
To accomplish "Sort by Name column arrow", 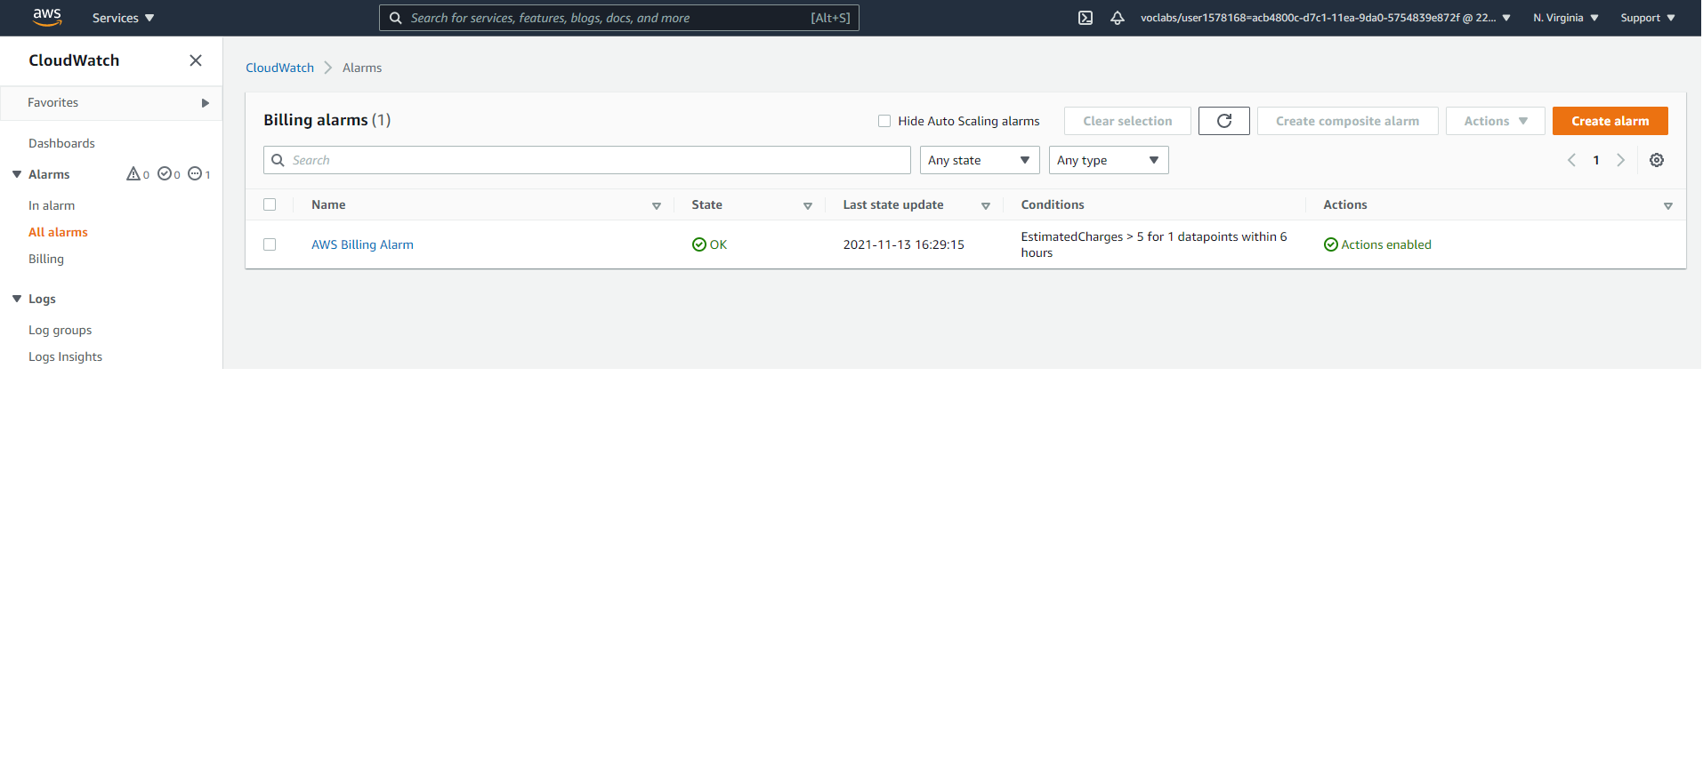I will [657, 205].
